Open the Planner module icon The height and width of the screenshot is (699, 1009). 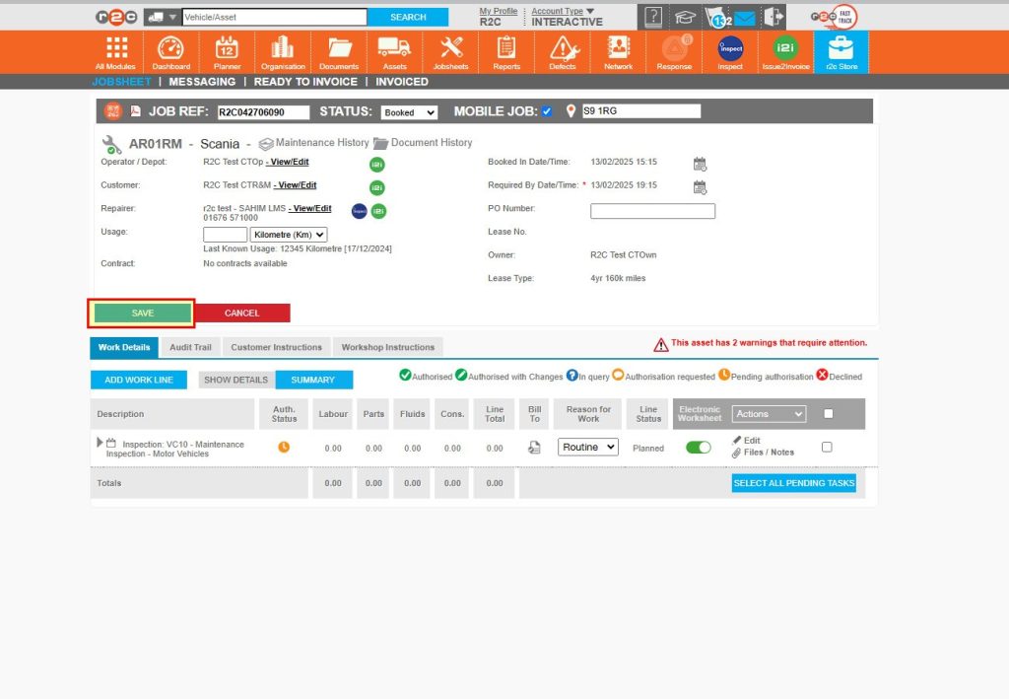(x=227, y=51)
